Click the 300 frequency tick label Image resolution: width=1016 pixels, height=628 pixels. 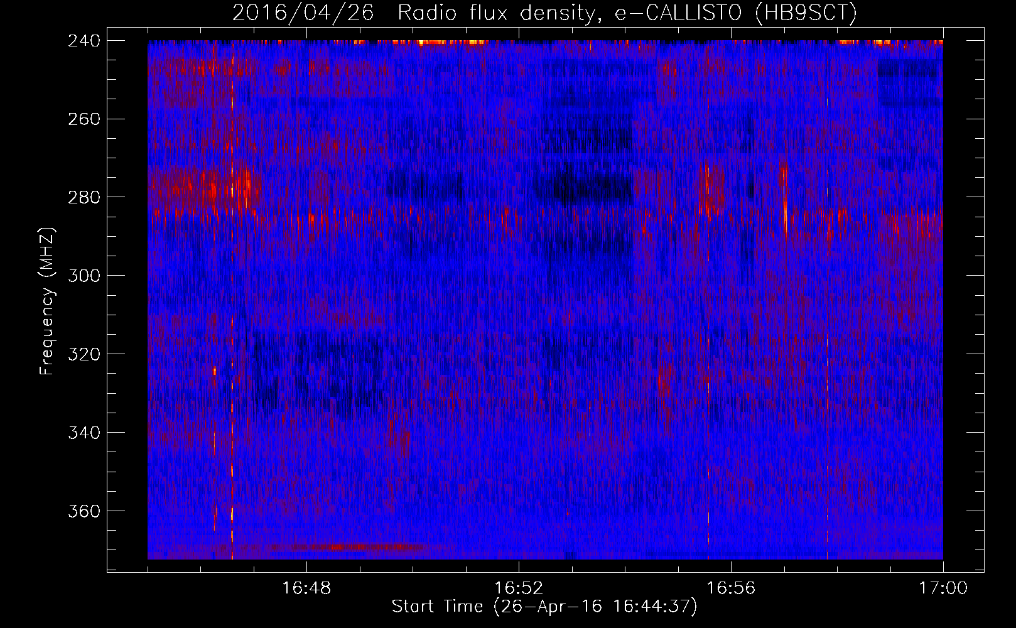(x=84, y=276)
